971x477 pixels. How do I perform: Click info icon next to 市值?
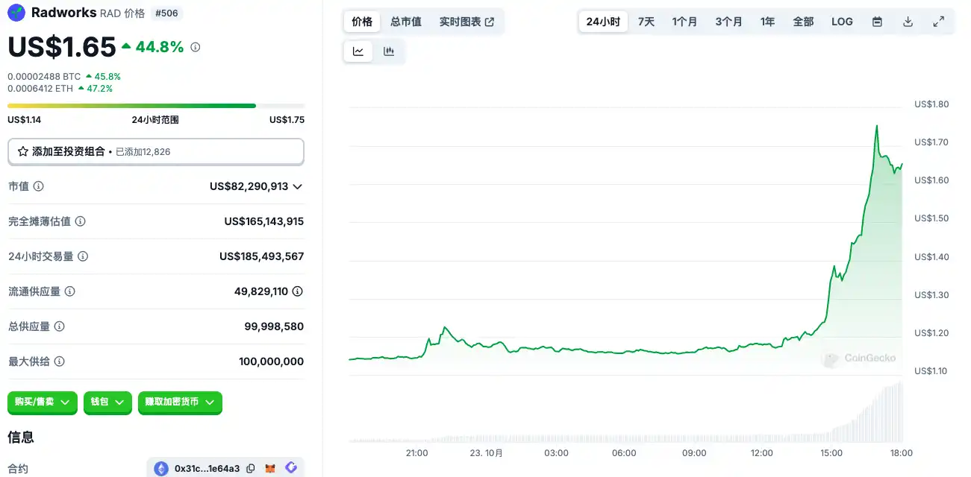coord(39,186)
